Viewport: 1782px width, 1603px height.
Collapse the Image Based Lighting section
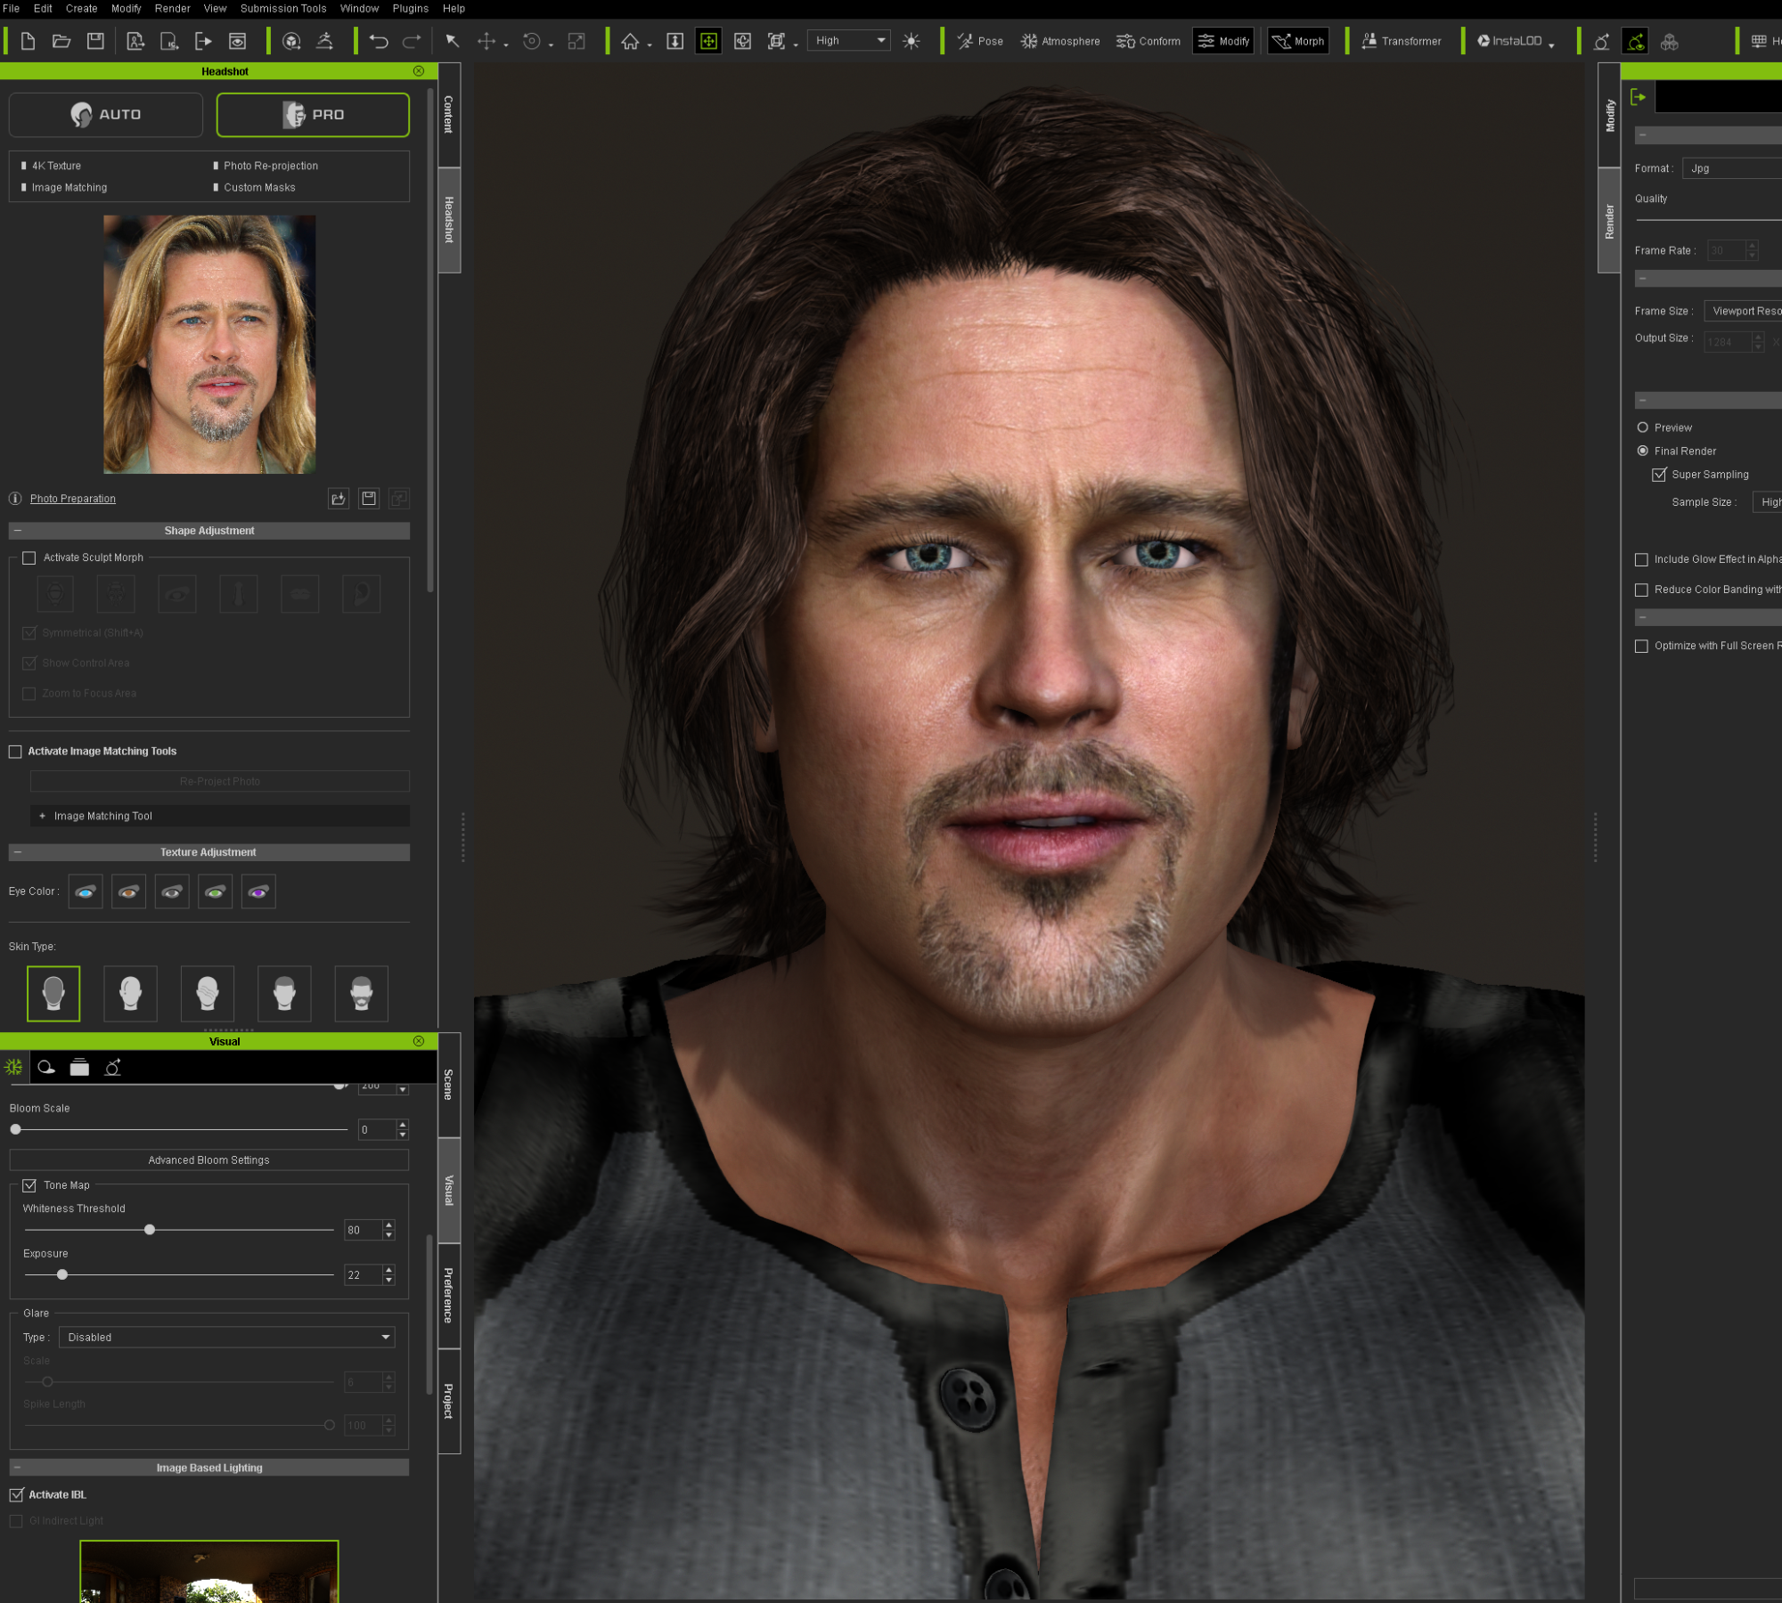[x=18, y=1467]
